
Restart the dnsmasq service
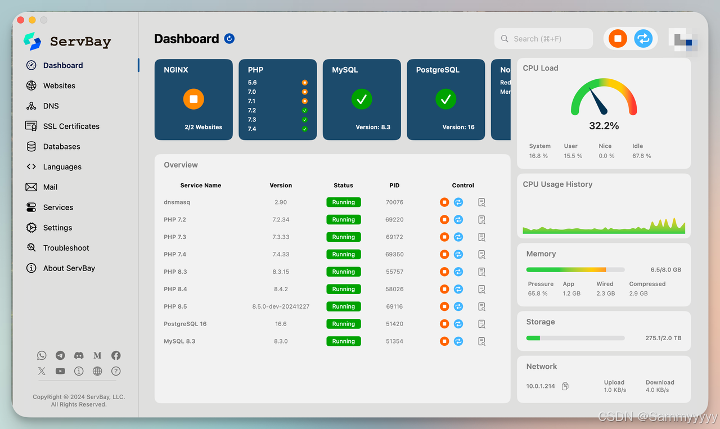pos(458,202)
